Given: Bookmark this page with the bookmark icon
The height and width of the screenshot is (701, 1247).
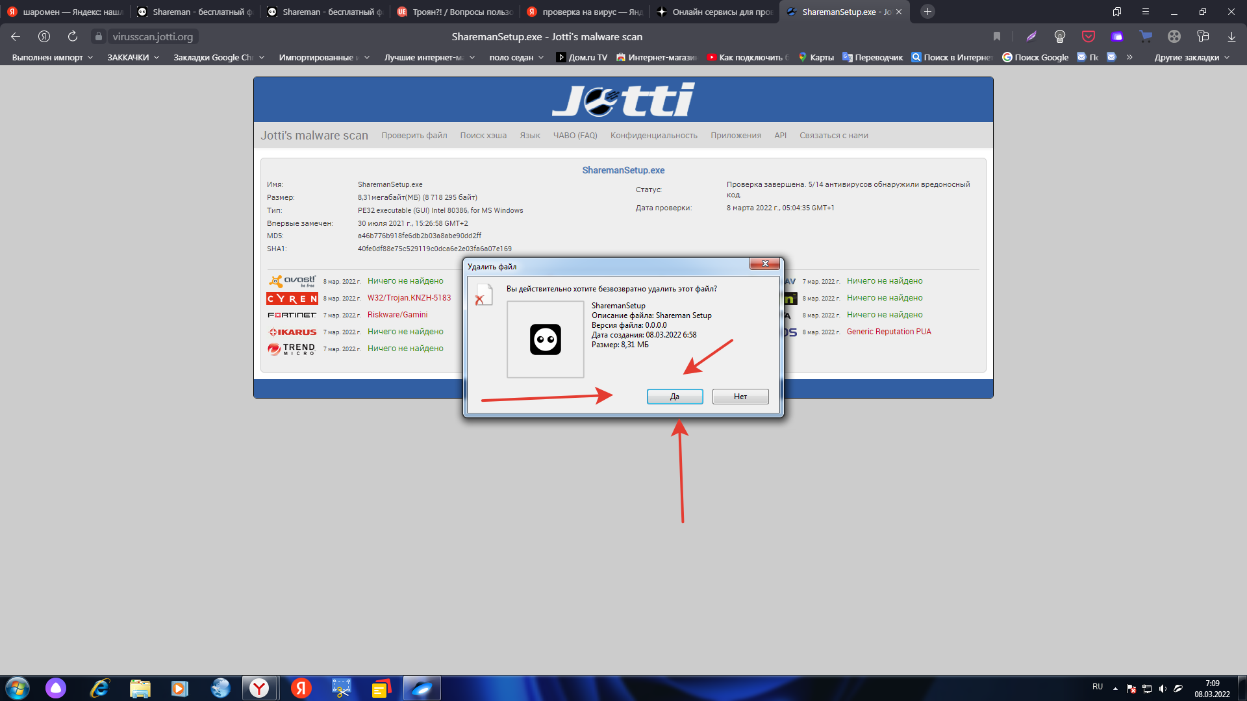Looking at the screenshot, I should click(x=997, y=36).
